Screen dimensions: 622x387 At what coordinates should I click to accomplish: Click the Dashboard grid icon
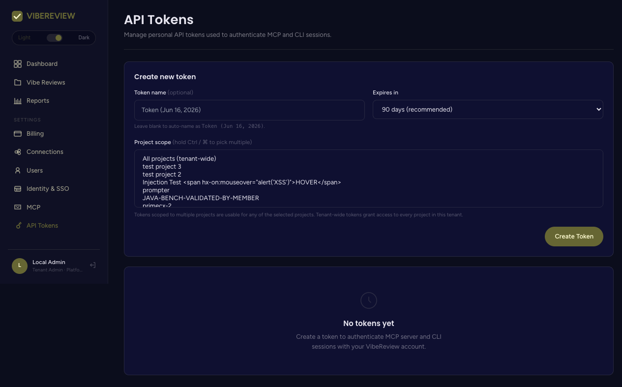coord(18,64)
